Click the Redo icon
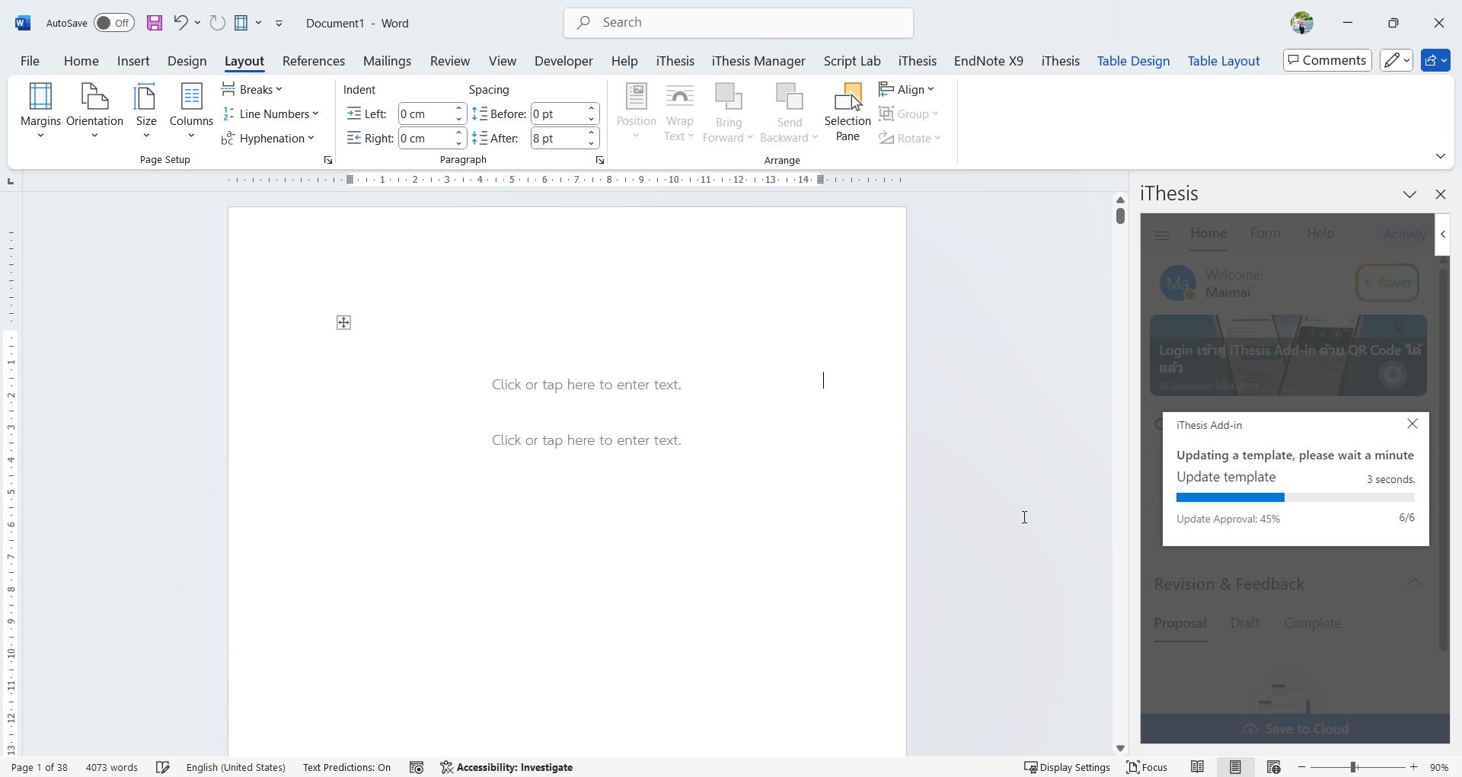 218,23
